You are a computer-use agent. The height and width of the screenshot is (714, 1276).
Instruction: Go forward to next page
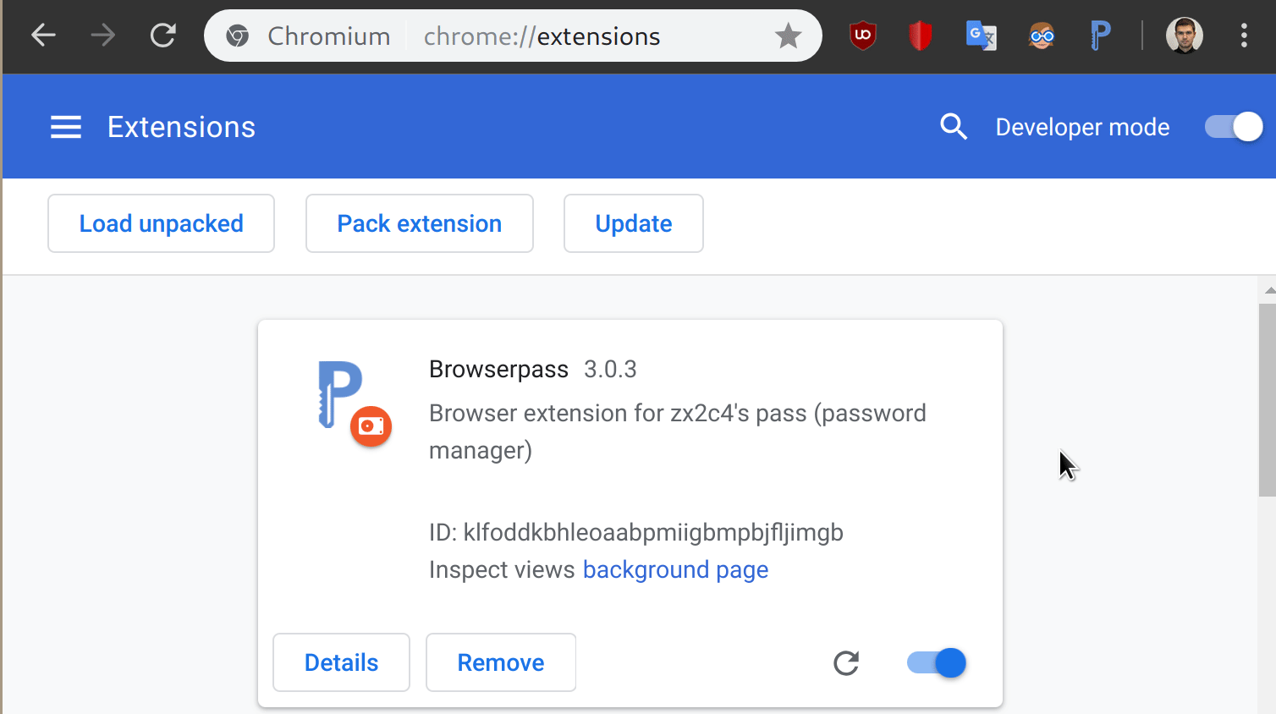tap(102, 36)
